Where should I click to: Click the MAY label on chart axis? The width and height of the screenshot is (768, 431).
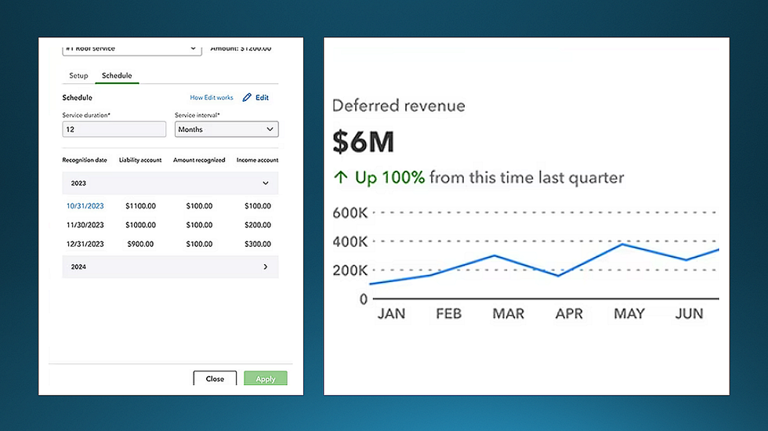pos(629,314)
